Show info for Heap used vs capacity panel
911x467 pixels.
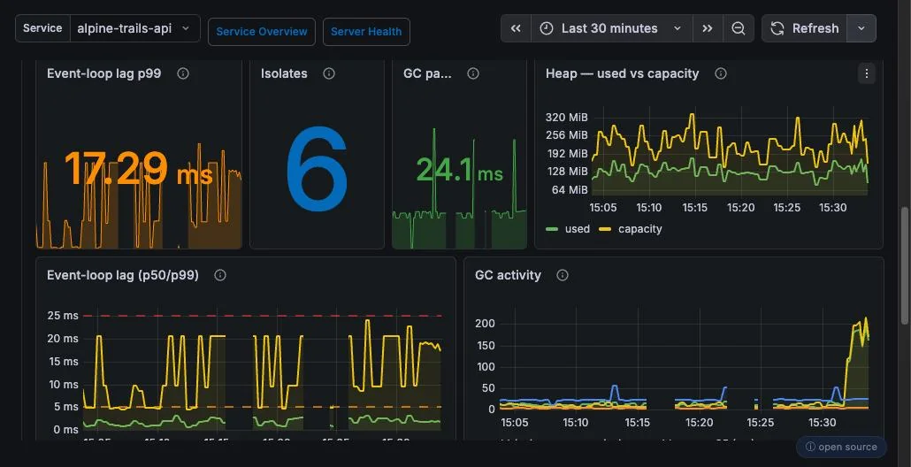721,73
